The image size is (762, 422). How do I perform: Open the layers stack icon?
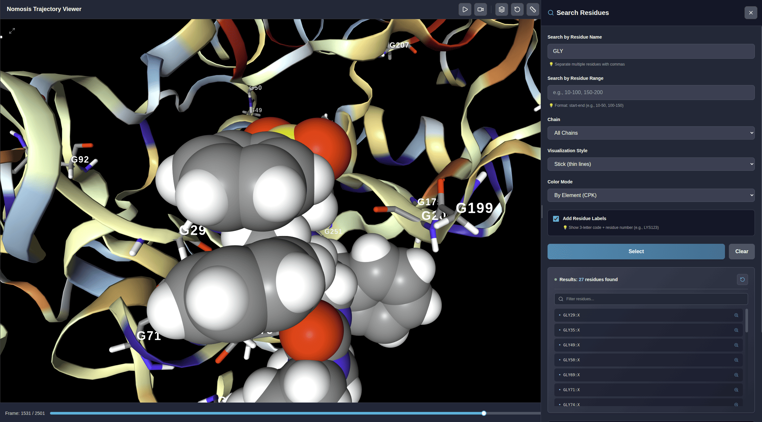(x=502, y=9)
